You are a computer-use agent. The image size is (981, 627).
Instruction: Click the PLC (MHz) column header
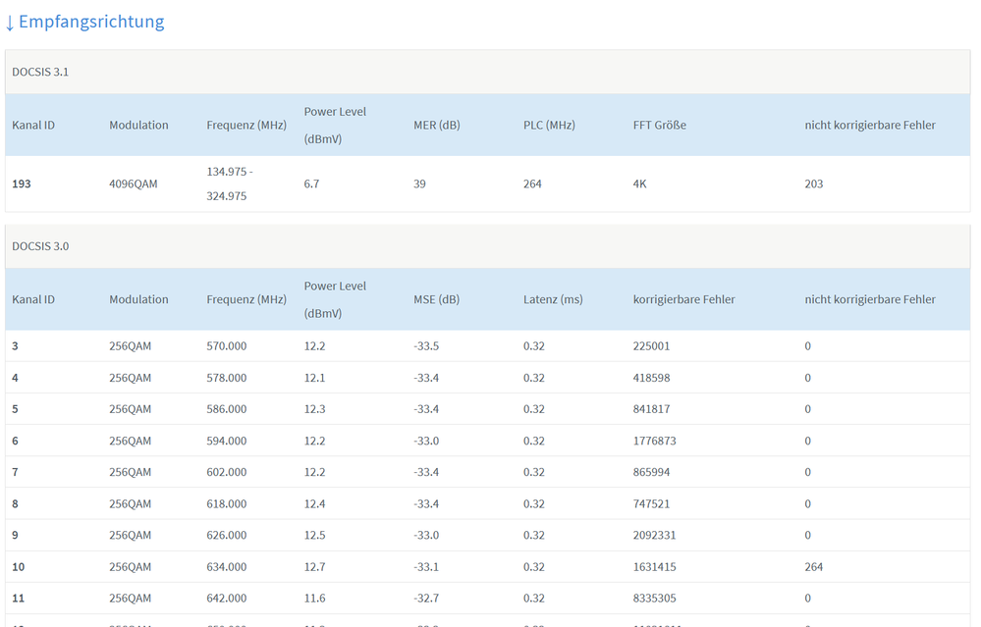[549, 126]
